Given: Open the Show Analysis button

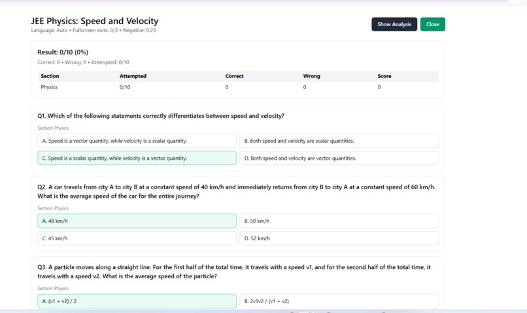Looking at the screenshot, I should pyautogui.click(x=394, y=24).
